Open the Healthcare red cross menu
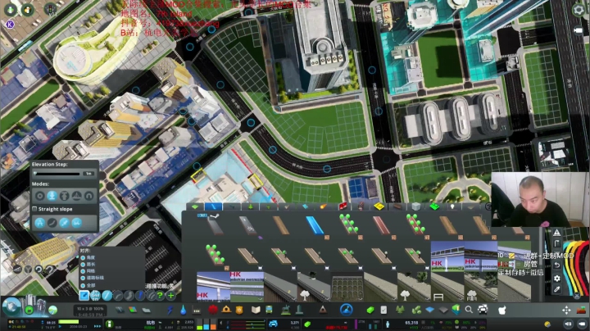The image size is (590, 331). pos(213,310)
